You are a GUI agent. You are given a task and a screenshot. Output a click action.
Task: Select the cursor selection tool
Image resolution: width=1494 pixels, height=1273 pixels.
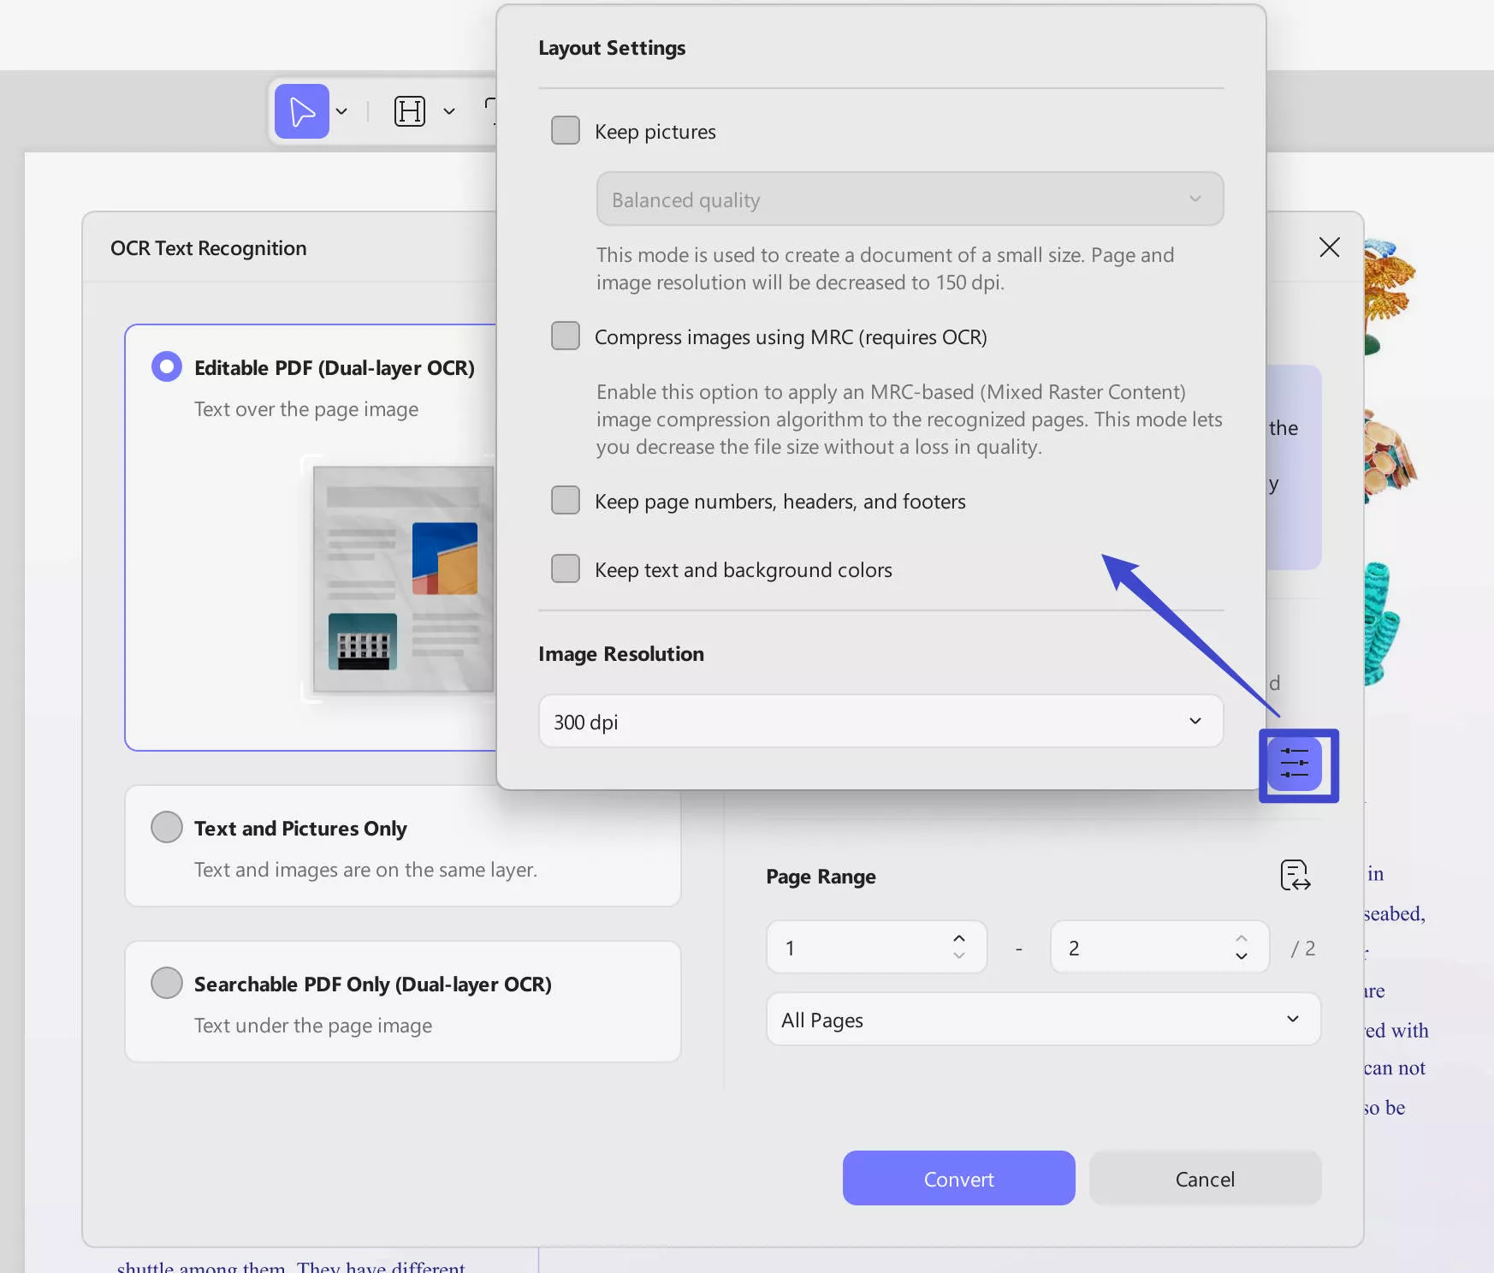pyautogui.click(x=301, y=110)
